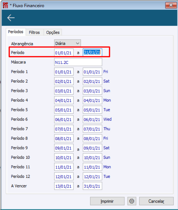Switch to the Períodos tab
This screenshot has height=210, width=178.
click(16, 32)
